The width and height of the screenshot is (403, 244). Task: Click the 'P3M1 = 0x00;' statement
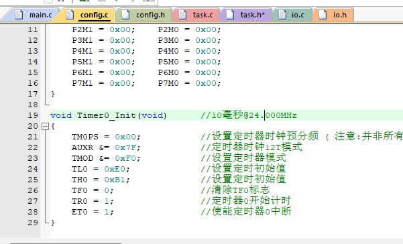pyautogui.click(x=103, y=40)
